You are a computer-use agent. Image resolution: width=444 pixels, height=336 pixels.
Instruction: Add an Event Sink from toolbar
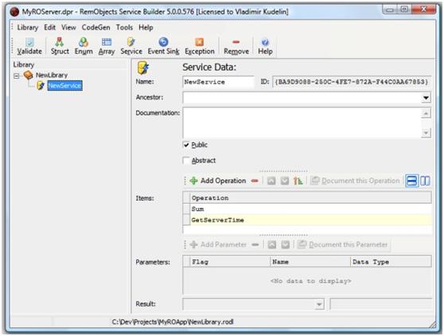click(163, 46)
